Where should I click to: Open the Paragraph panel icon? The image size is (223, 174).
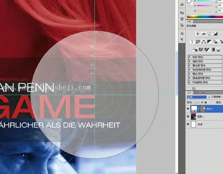point(182,39)
